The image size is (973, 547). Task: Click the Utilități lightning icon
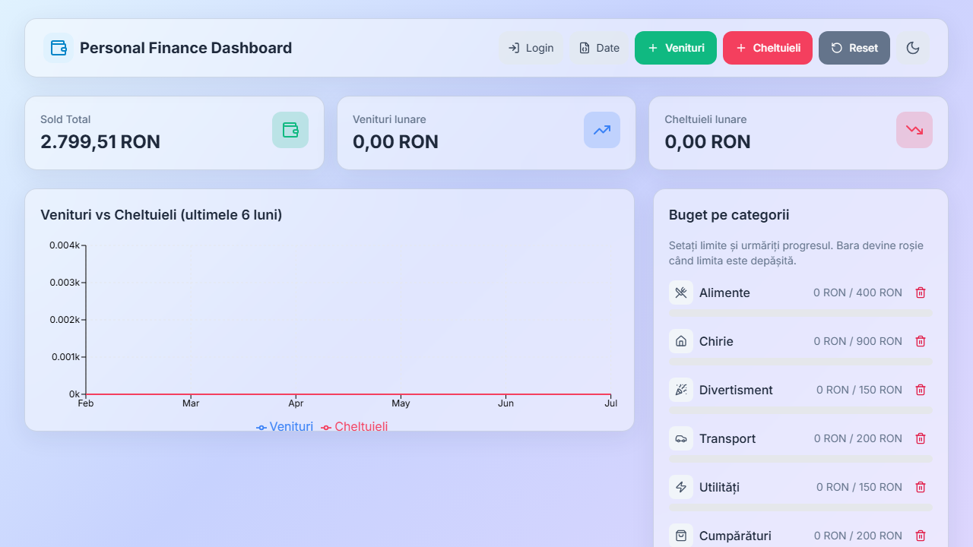tap(681, 487)
